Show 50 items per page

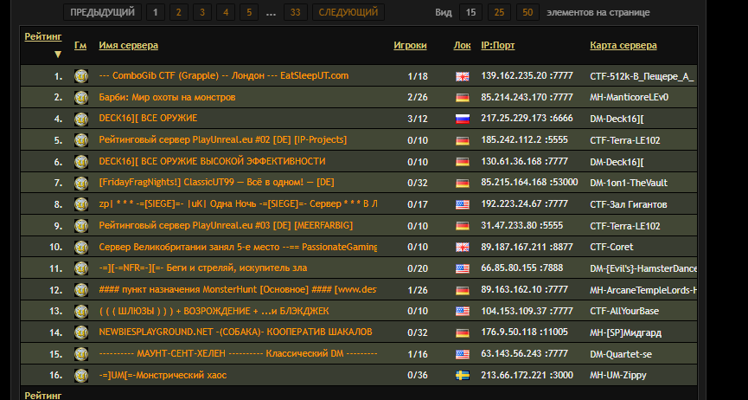pos(527,12)
